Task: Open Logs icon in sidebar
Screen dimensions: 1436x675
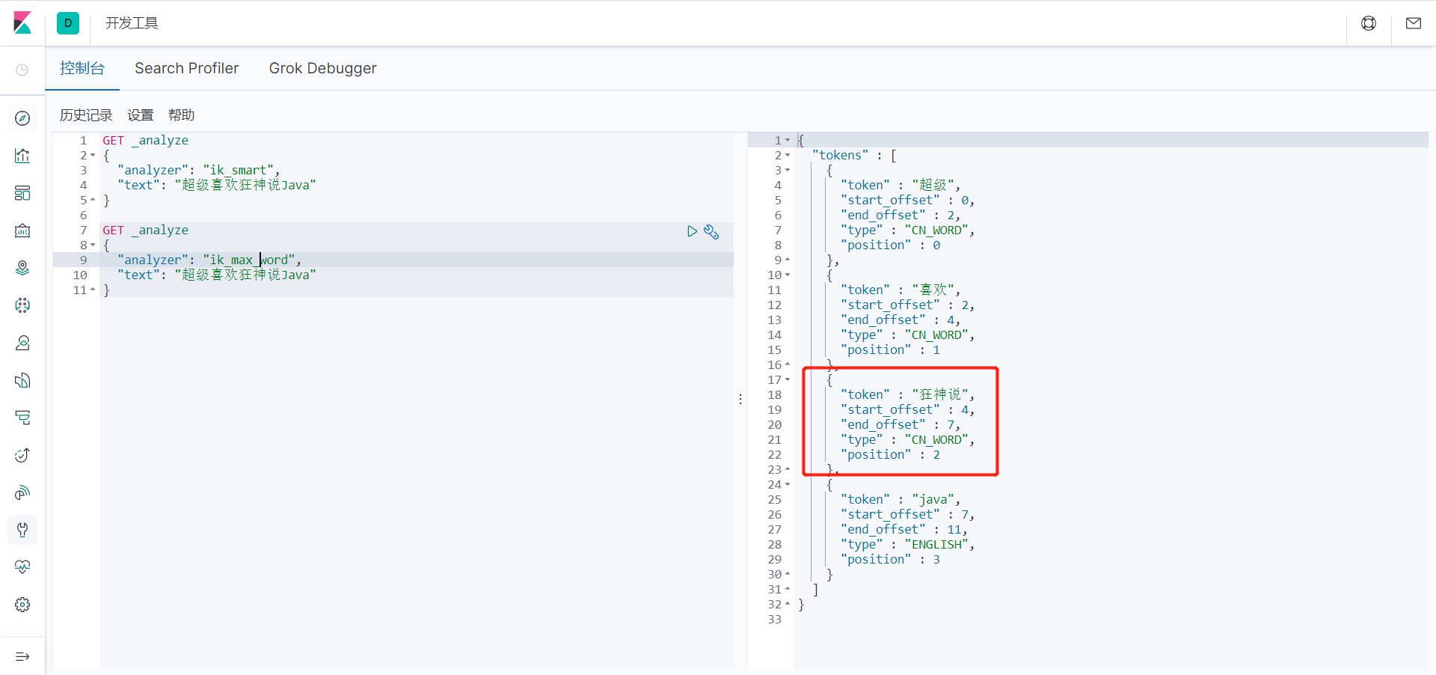Action: click(22, 380)
